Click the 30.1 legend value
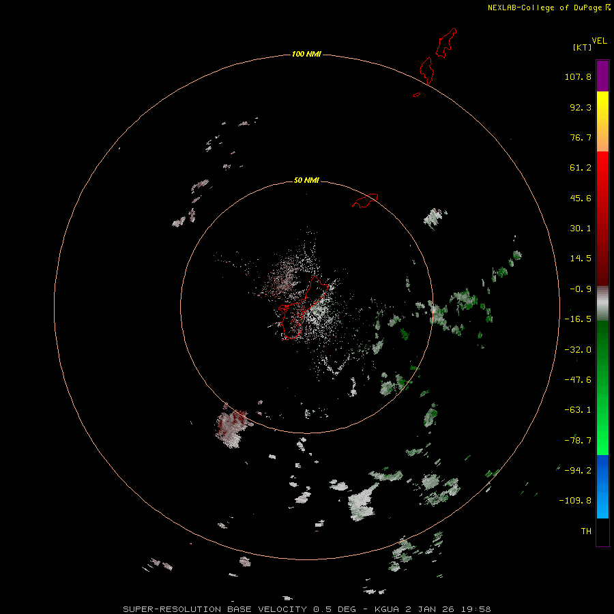The image size is (614, 614). 581,229
